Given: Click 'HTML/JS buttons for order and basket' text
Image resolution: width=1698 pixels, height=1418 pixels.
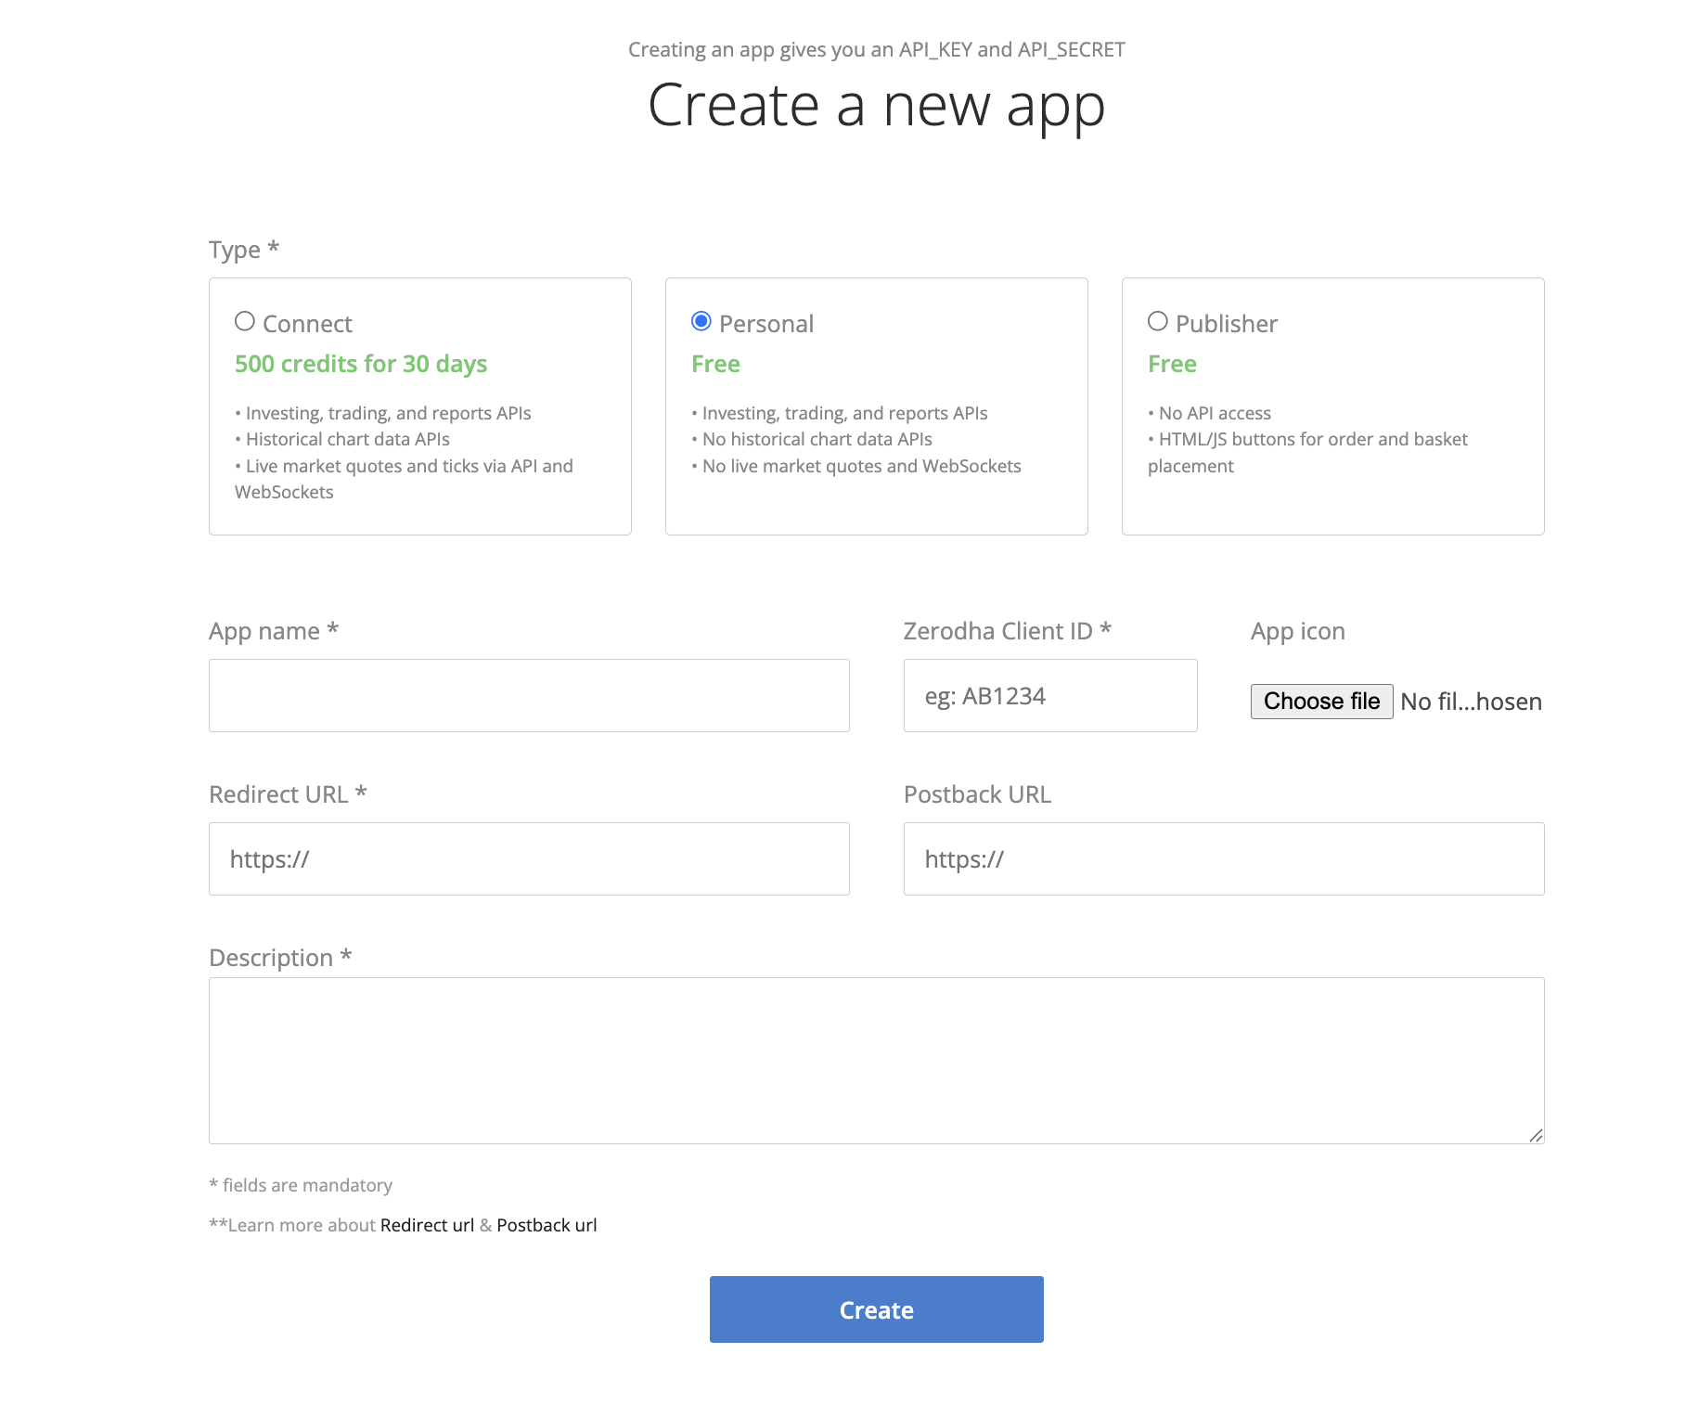Looking at the screenshot, I should [1313, 439].
